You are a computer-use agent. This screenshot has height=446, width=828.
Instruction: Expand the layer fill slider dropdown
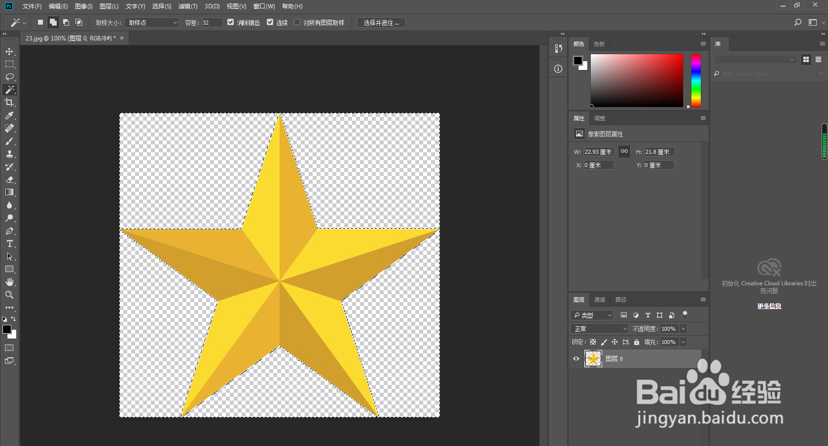tap(684, 342)
